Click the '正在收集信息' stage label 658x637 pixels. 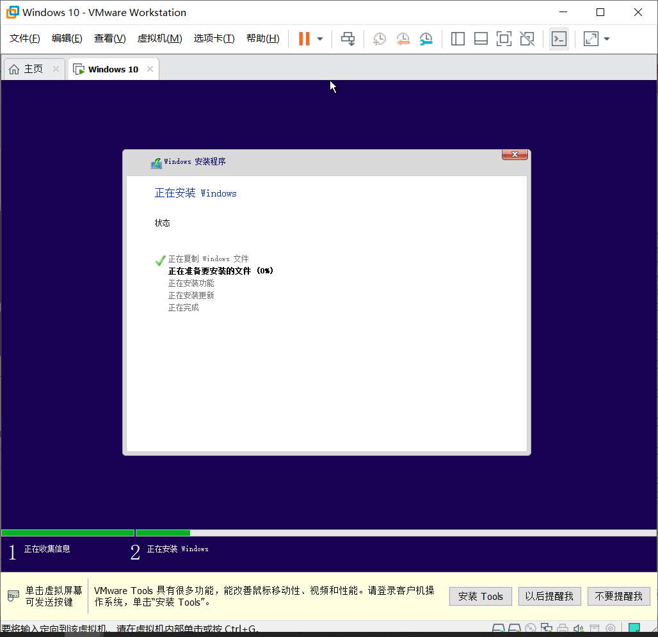(x=47, y=549)
